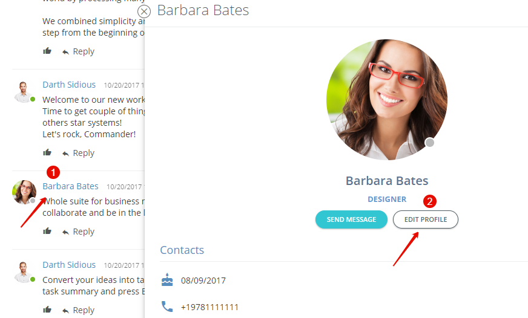
Task: Like Darth Sidious's Welcome post
Action: point(47,152)
